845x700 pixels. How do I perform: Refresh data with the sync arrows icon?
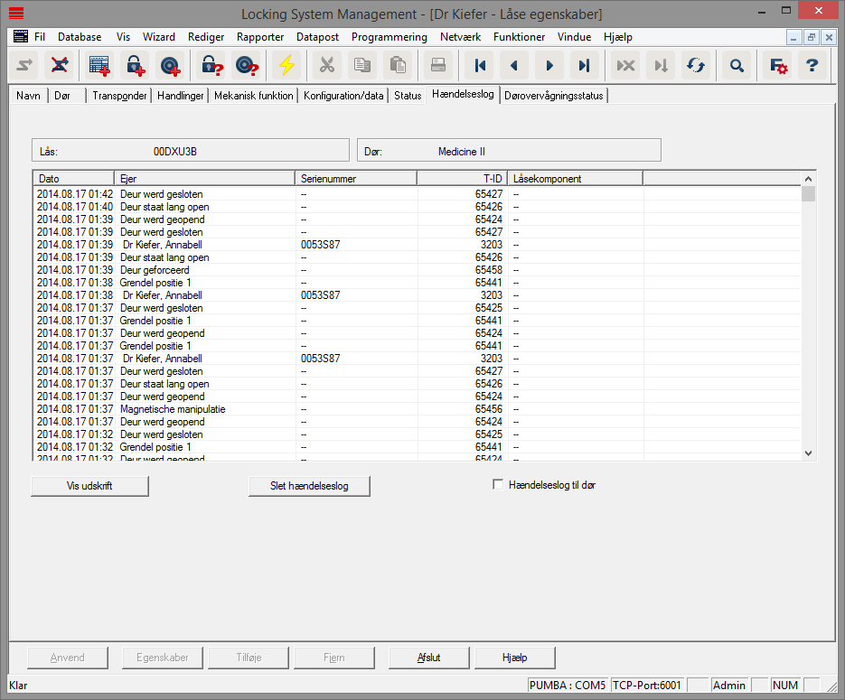696,65
